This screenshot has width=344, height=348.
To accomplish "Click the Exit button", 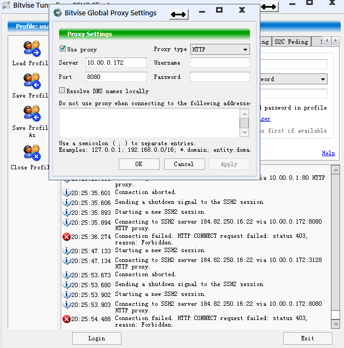I will [308, 338].
